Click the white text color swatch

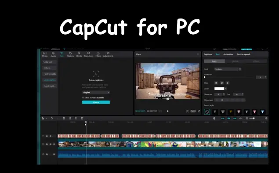coord(219,89)
